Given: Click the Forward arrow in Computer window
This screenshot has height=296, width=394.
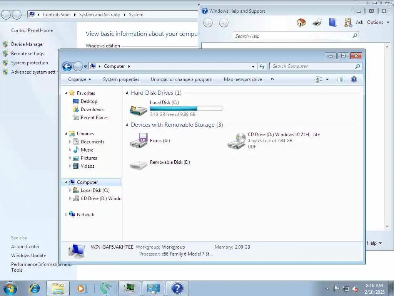Looking at the screenshot, I should pyautogui.click(x=78, y=66).
